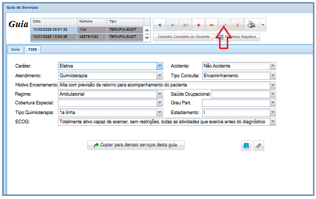
Task: Expand the Cobertura Especial dropdown
Action: click(x=160, y=103)
